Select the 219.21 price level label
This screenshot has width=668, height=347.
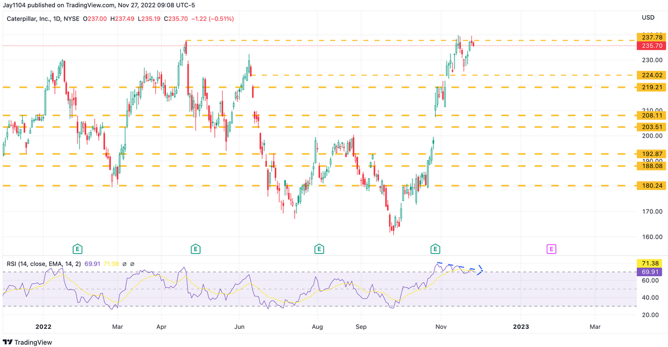click(652, 87)
